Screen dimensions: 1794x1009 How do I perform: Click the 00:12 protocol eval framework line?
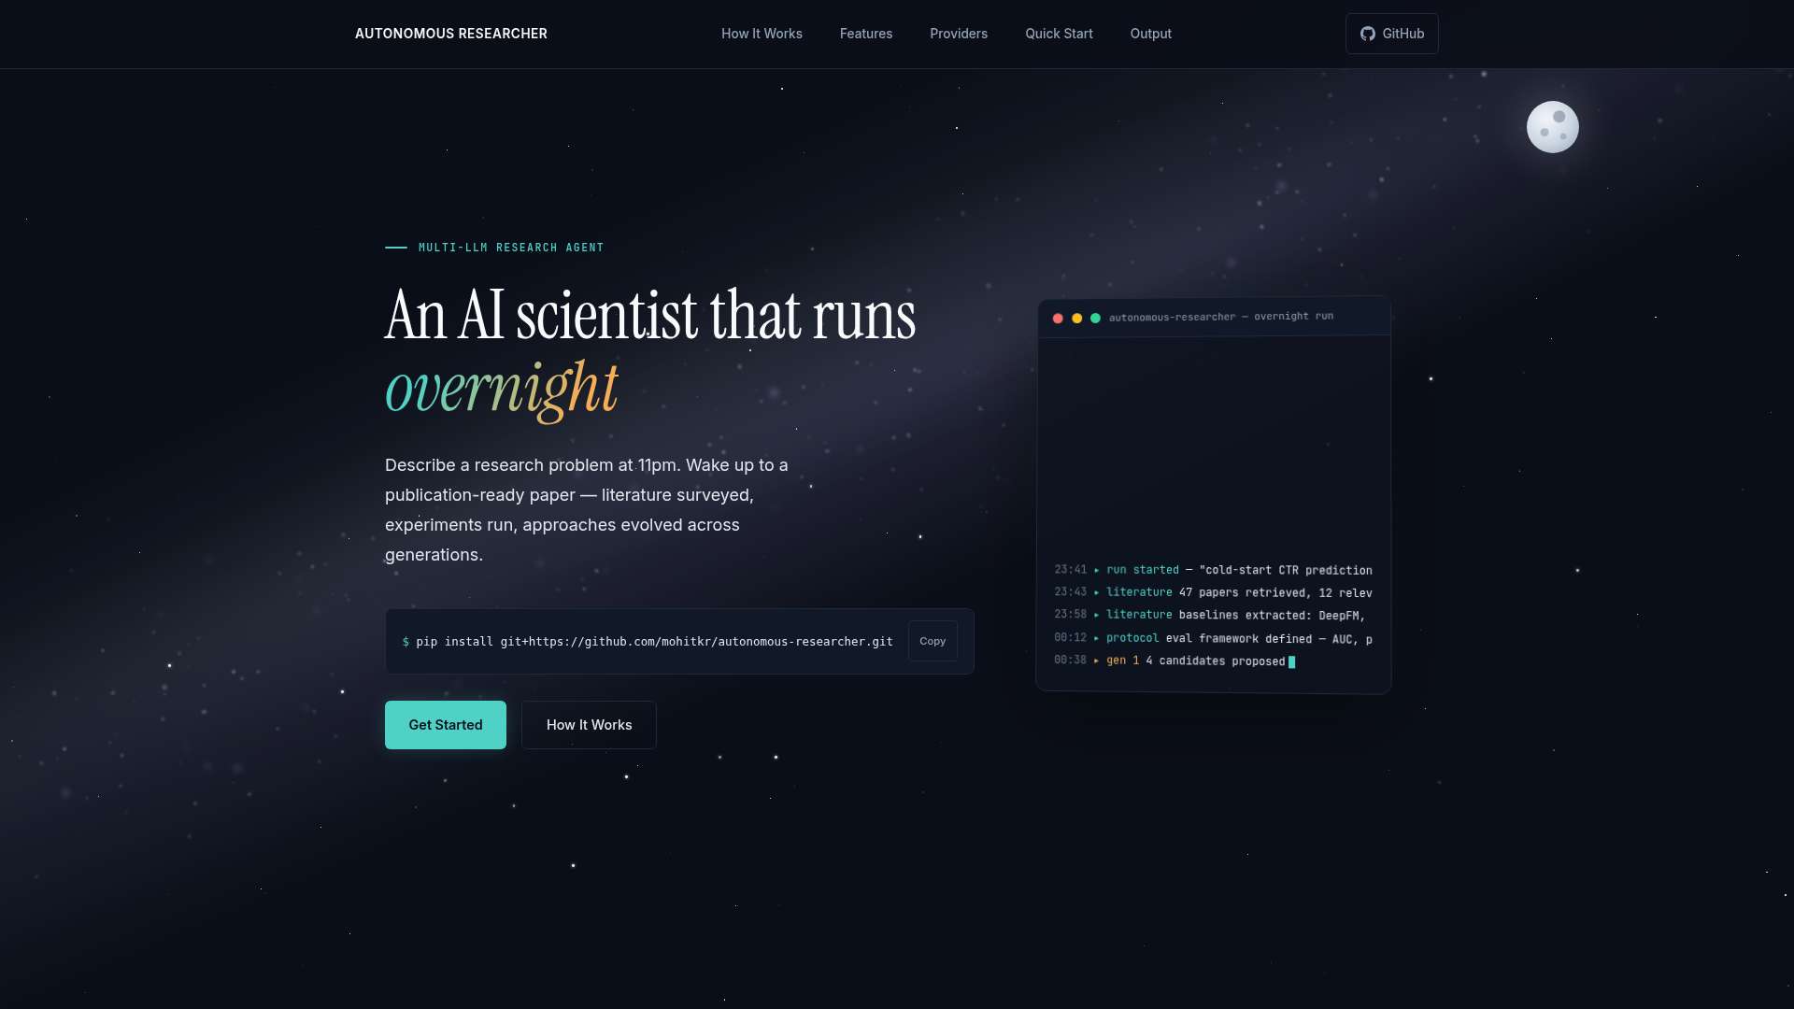[1213, 638]
